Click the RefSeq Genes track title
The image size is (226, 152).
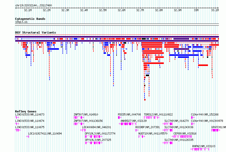(x=26, y=111)
